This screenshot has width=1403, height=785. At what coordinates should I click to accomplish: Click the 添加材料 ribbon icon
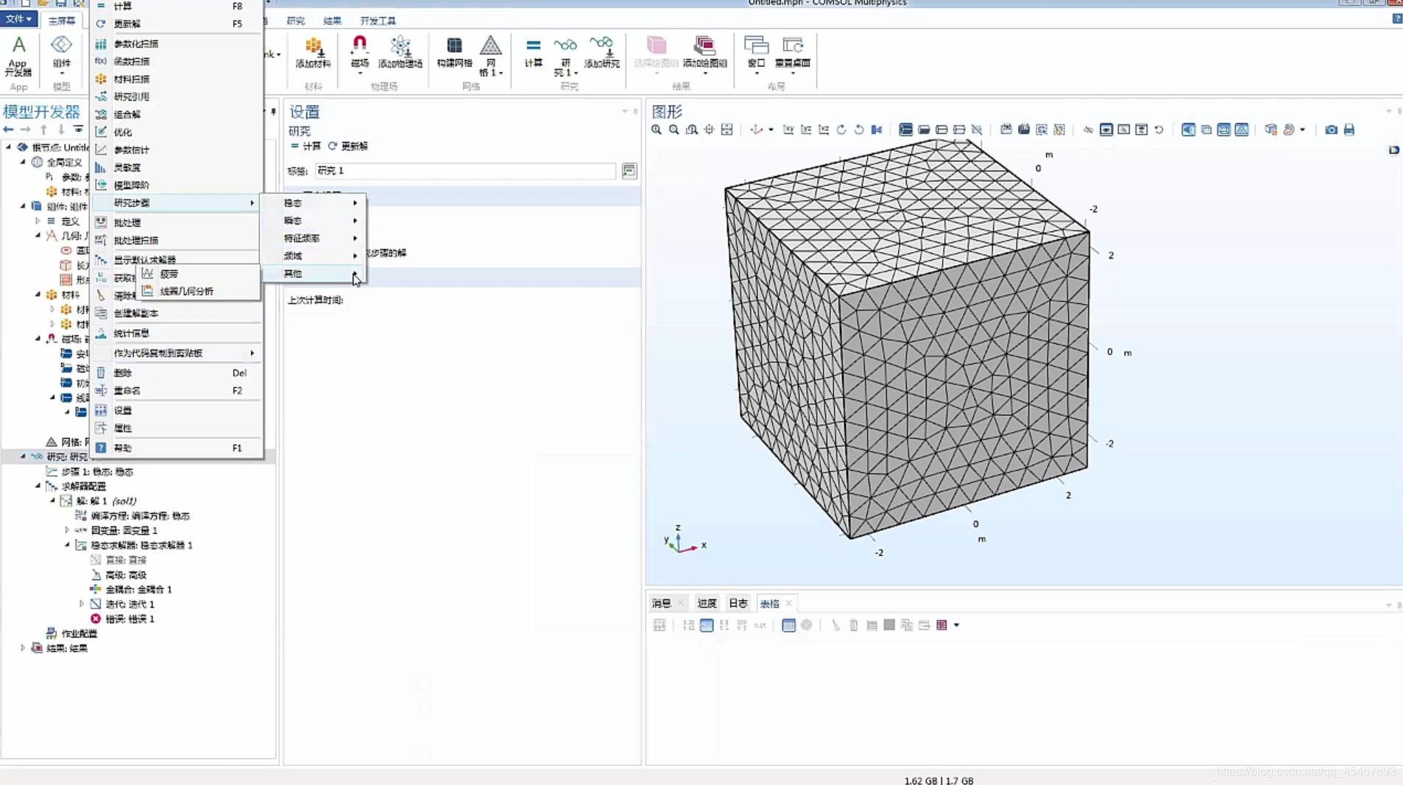[x=313, y=52]
